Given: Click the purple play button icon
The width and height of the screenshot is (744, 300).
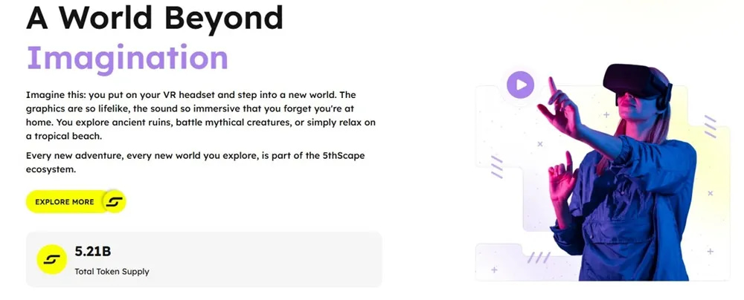Looking at the screenshot, I should (520, 85).
